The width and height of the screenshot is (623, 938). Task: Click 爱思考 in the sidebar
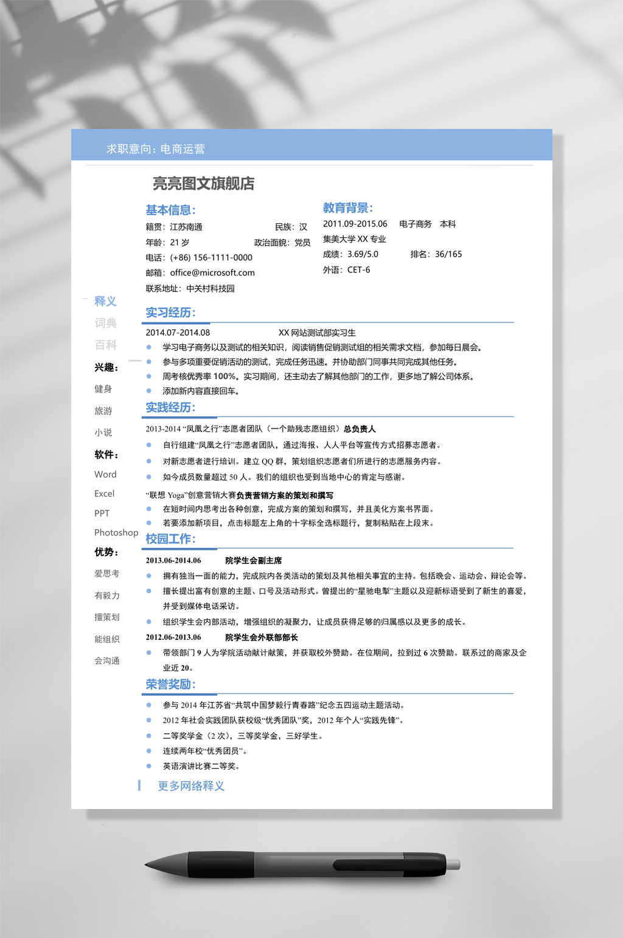click(x=107, y=574)
